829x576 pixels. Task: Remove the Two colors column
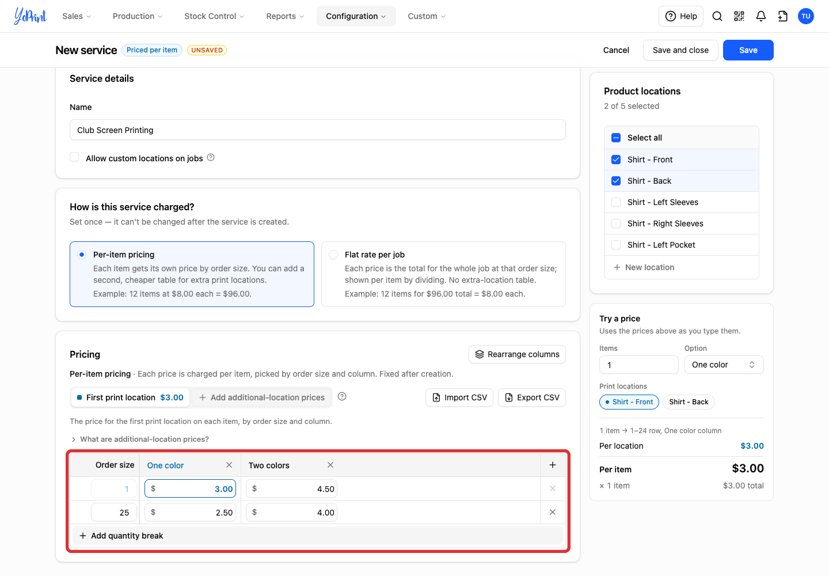click(x=330, y=465)
